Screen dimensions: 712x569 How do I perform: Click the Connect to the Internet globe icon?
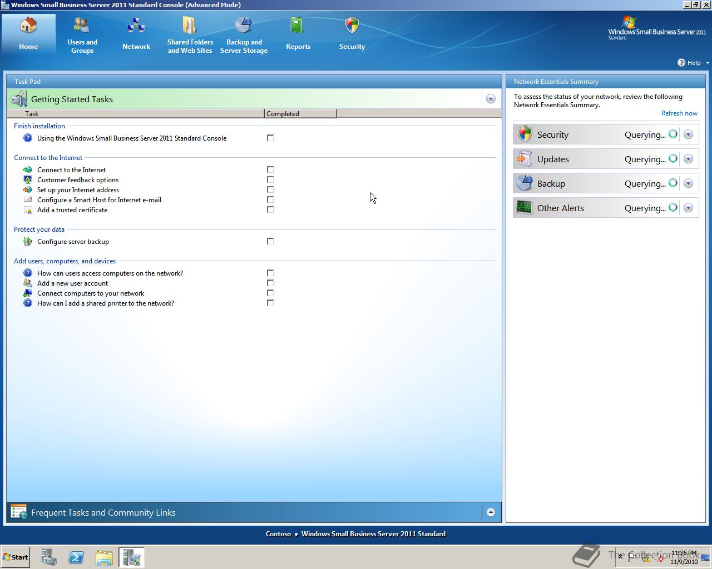(28, 169)
